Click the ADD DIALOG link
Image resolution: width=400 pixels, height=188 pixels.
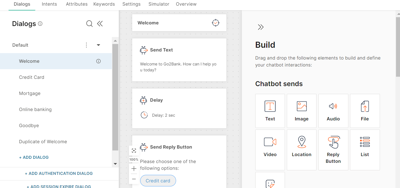tap(34, 157)
